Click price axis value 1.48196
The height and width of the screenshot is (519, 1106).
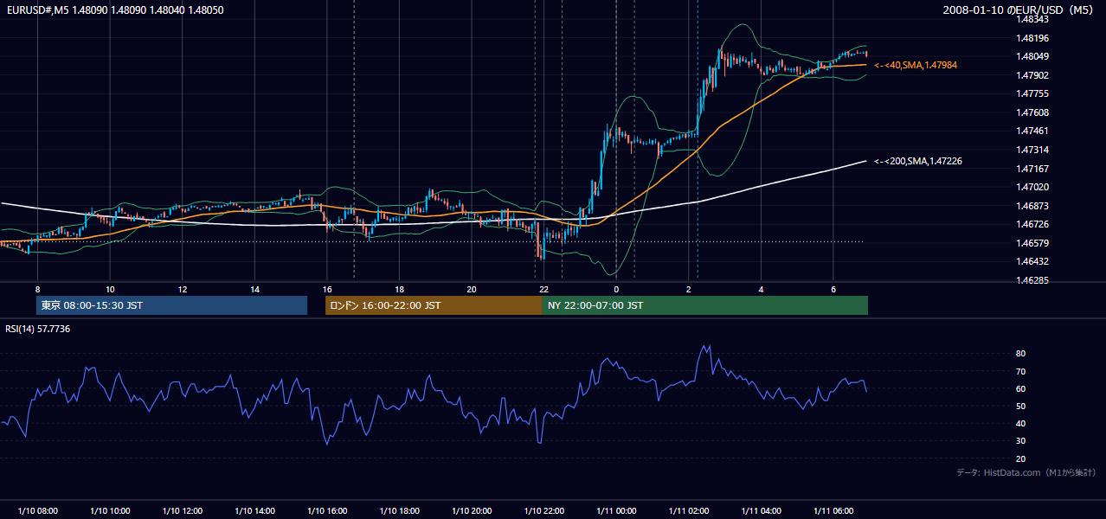tap(1033, 38)
